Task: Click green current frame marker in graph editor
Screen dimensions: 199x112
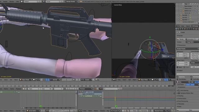Action: click(116, 106)
